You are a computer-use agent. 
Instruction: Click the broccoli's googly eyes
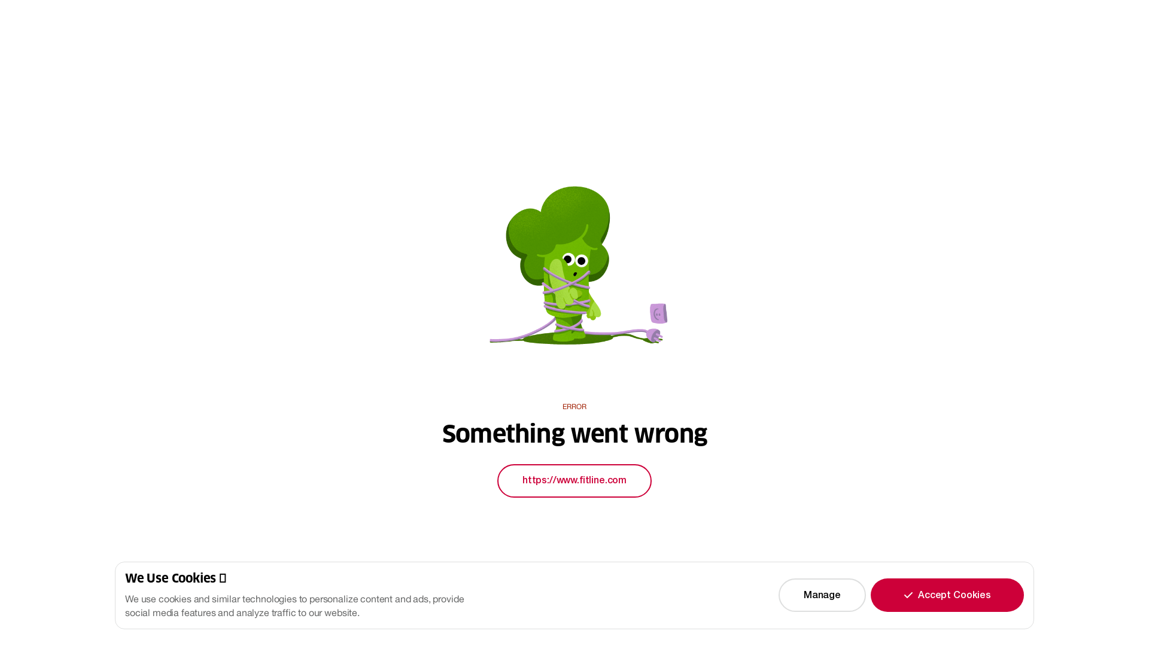pyautogui.click(x=574, y=260)
